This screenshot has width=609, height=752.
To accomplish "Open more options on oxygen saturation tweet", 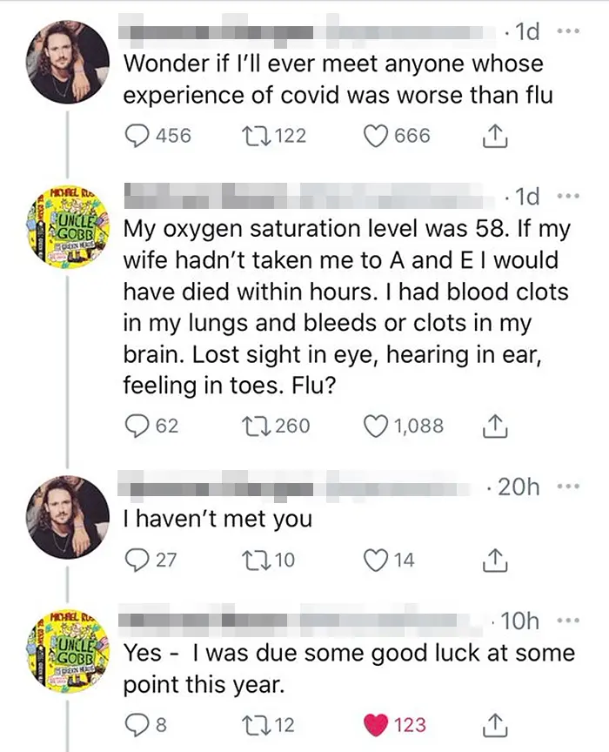I will (566, 195).
